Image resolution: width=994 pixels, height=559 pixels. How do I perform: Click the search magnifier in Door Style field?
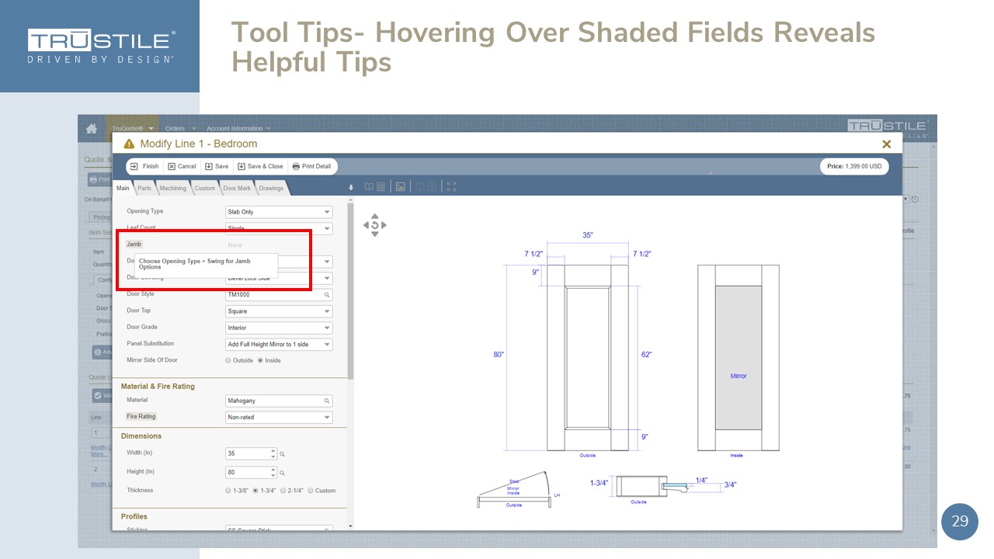328,295
